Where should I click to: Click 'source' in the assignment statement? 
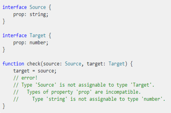pyautogui.click(x=46, y=71)
